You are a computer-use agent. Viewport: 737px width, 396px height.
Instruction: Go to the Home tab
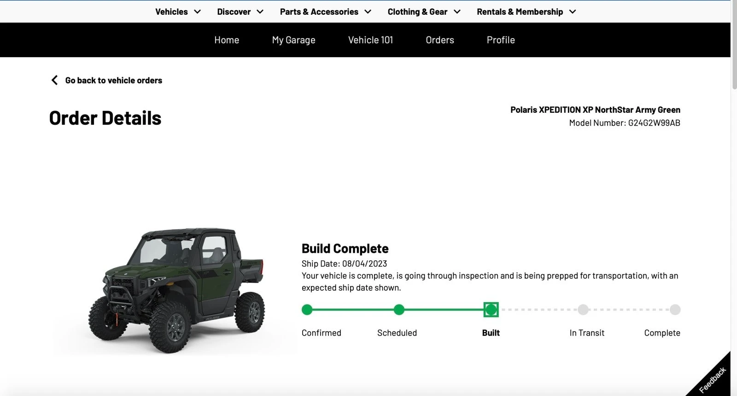(x=227, y=40)
